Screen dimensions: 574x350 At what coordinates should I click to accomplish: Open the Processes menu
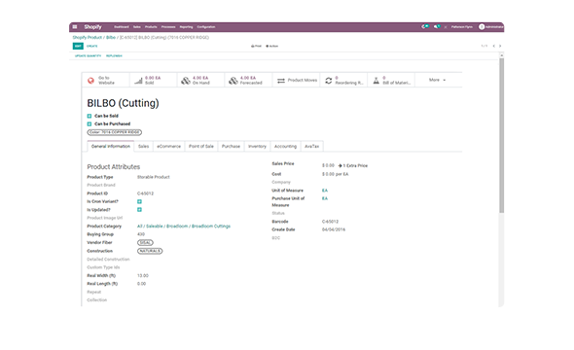tap(168, 27)
